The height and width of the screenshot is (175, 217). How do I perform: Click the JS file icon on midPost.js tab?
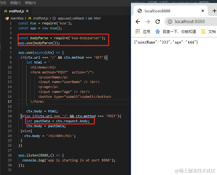[5, 11]
